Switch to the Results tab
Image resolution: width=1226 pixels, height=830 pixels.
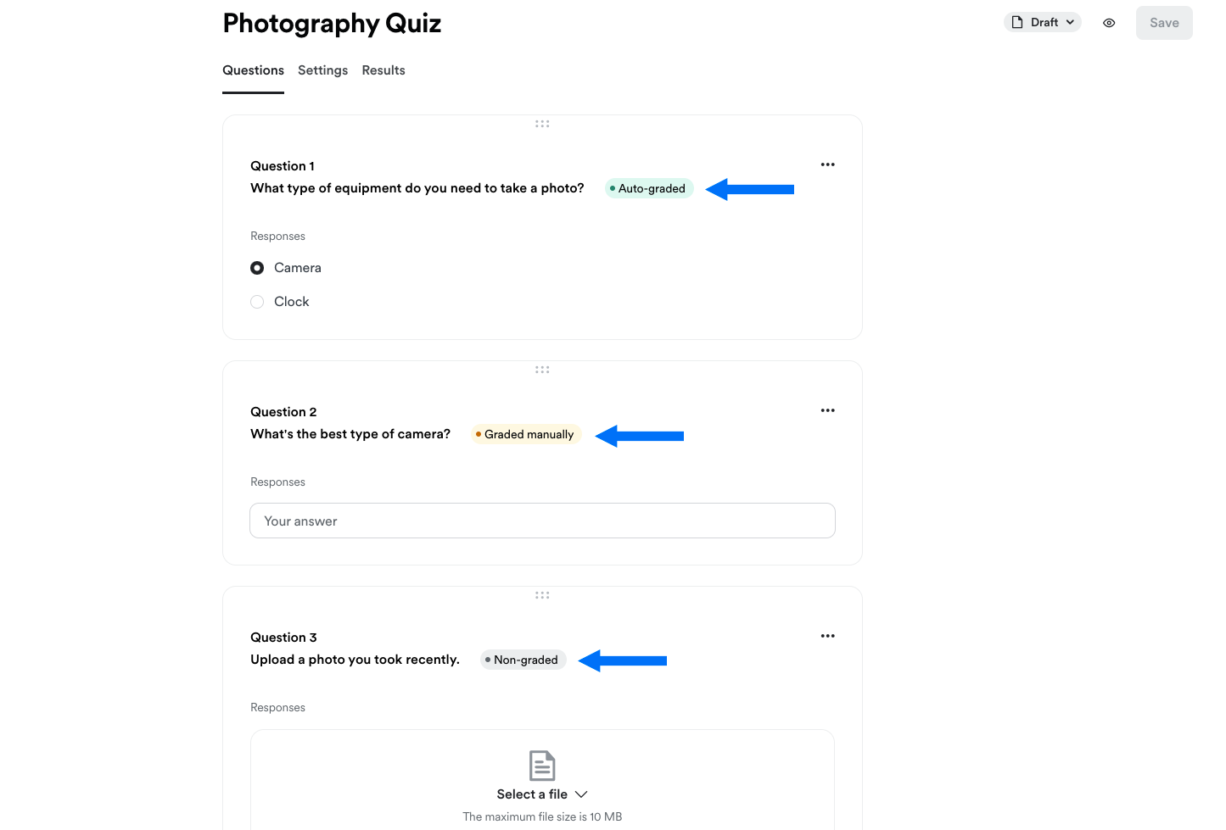[x=383, y=70]
